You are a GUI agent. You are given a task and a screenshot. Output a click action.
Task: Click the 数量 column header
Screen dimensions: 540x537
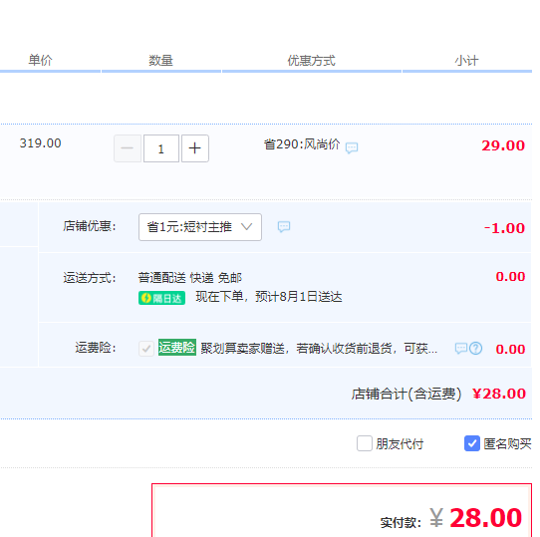pyautogui.click(x=160, y=61)
